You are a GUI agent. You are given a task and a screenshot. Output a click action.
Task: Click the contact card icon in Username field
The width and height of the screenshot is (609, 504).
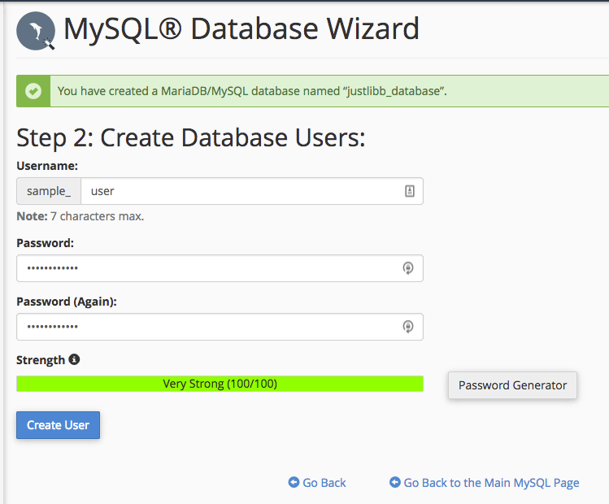coord(409,191)
